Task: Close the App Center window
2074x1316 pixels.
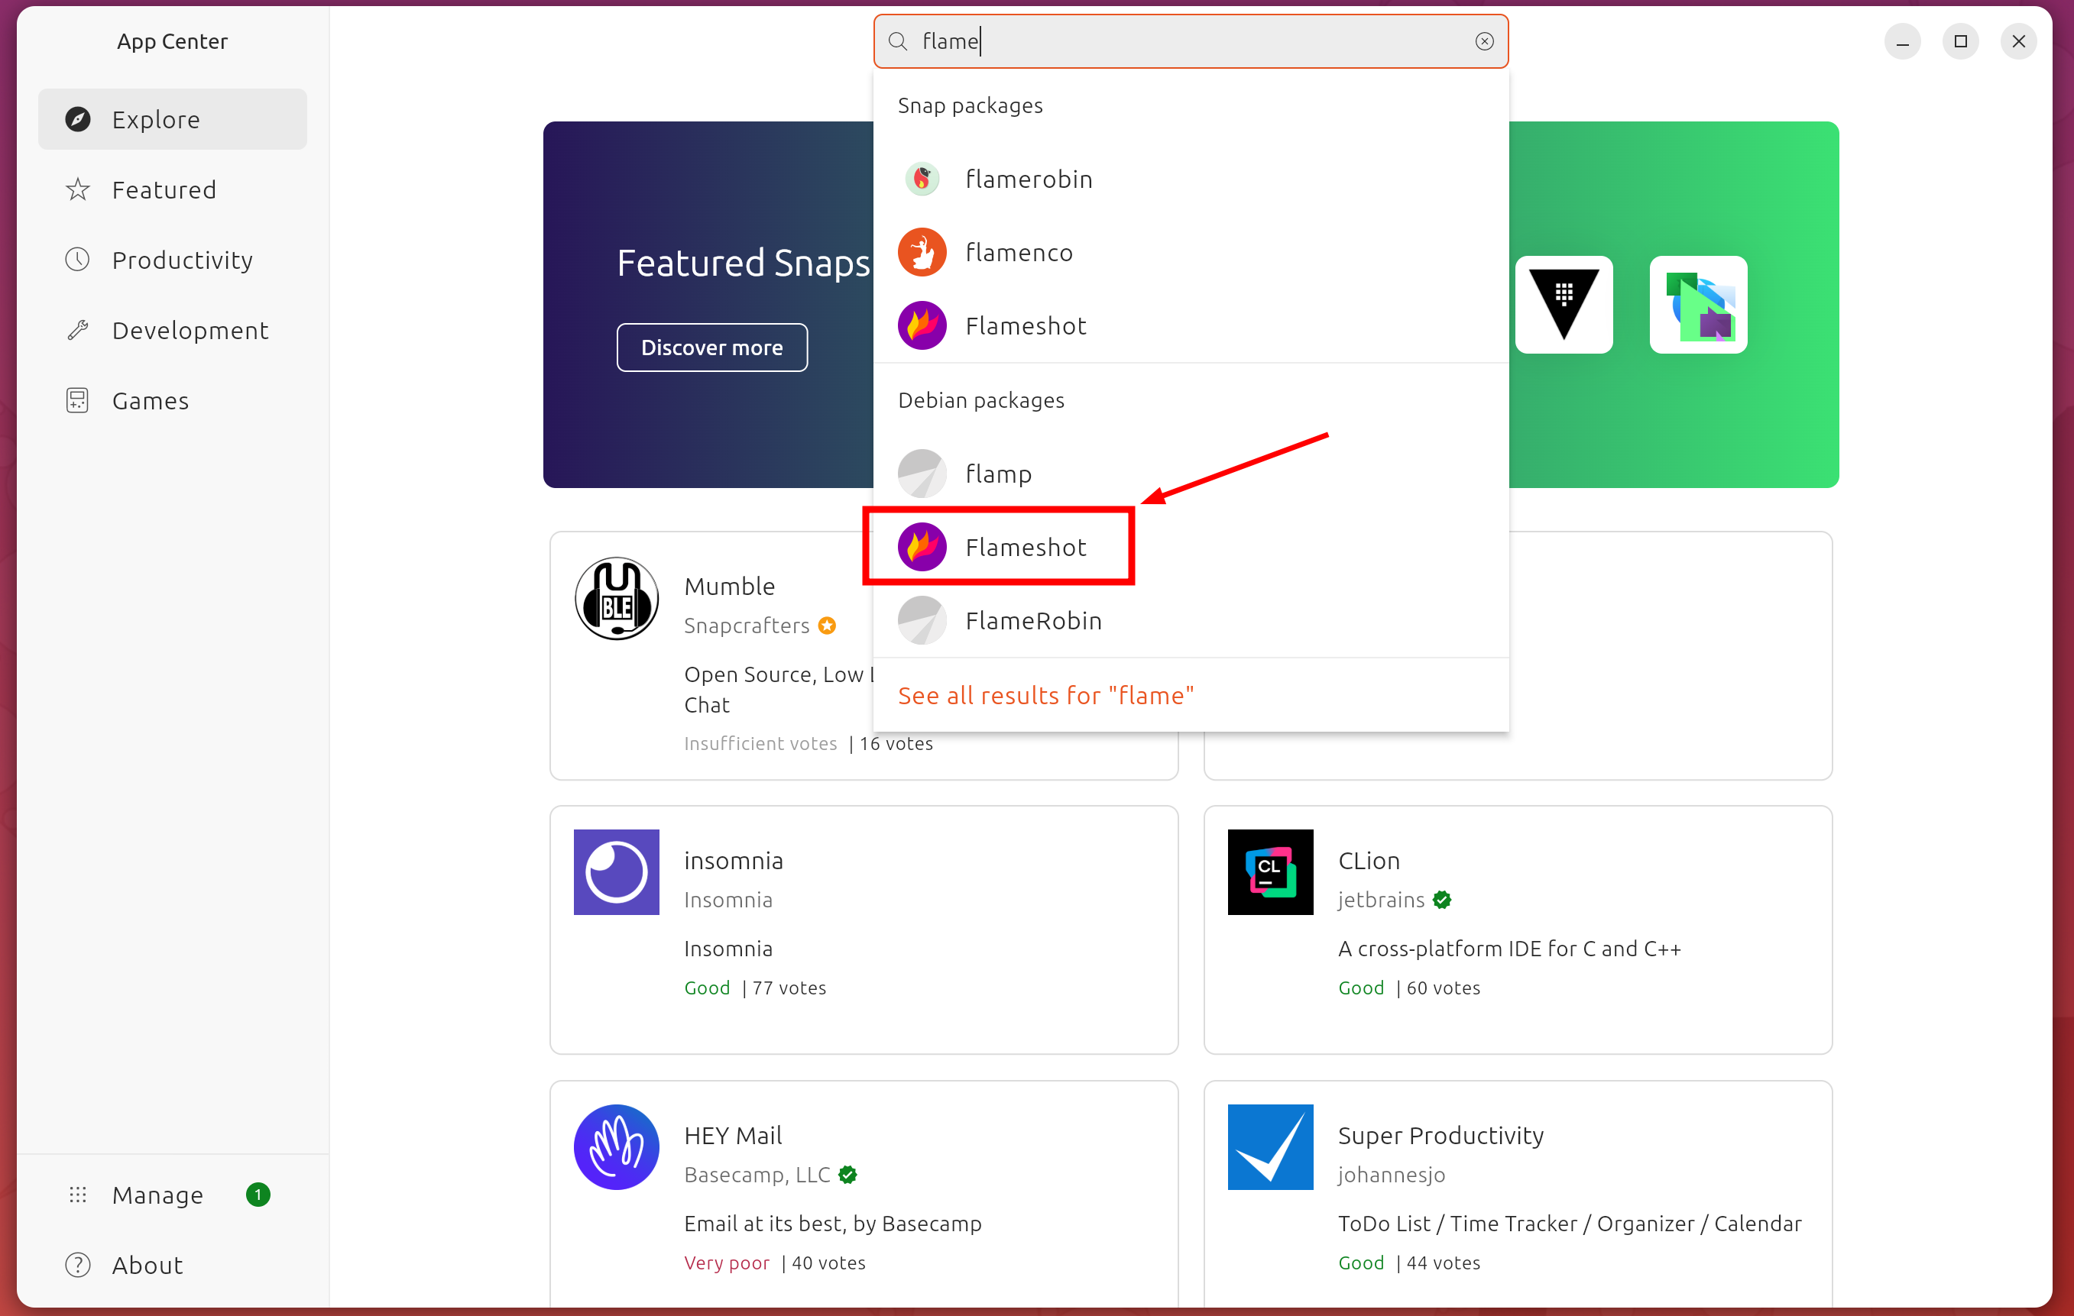Action: (x=2018, y=41)
